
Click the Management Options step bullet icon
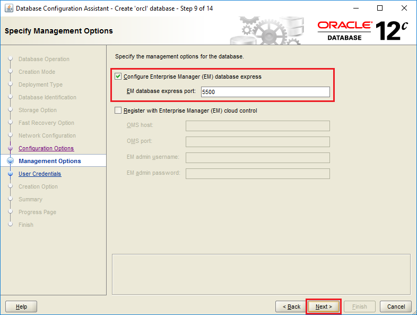11,161
